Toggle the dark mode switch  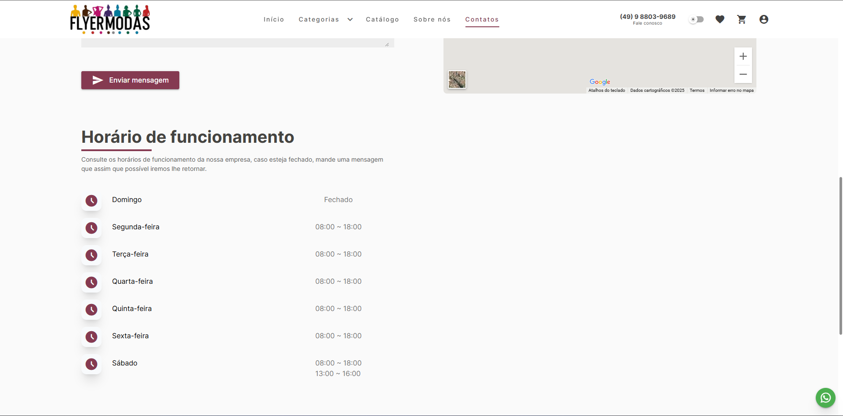coord(696,19)
